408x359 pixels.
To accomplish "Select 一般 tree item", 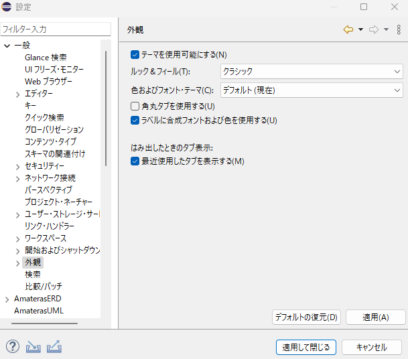I will 22,46.
